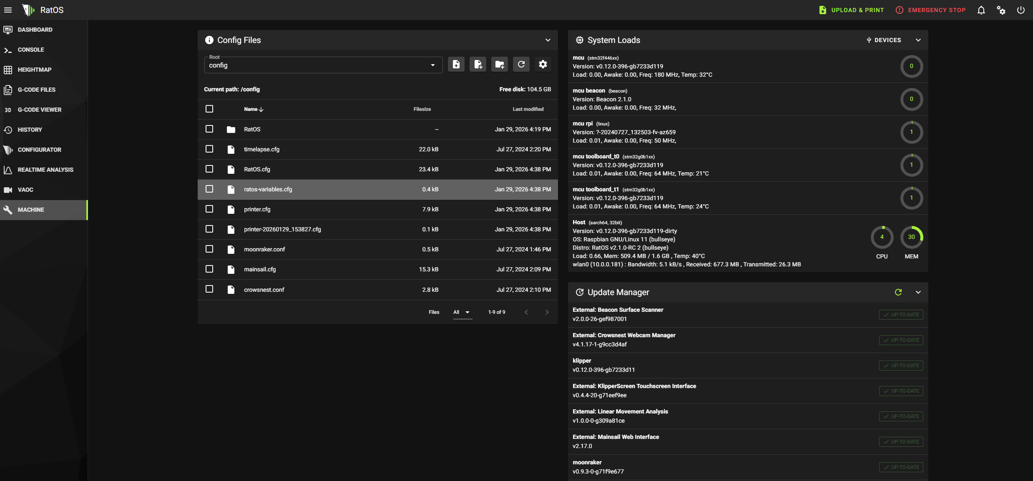The height and width of the screenshot is (481, 1033).
Task: Select the moonraker.conf checkbox
Action: pos(209,249)
